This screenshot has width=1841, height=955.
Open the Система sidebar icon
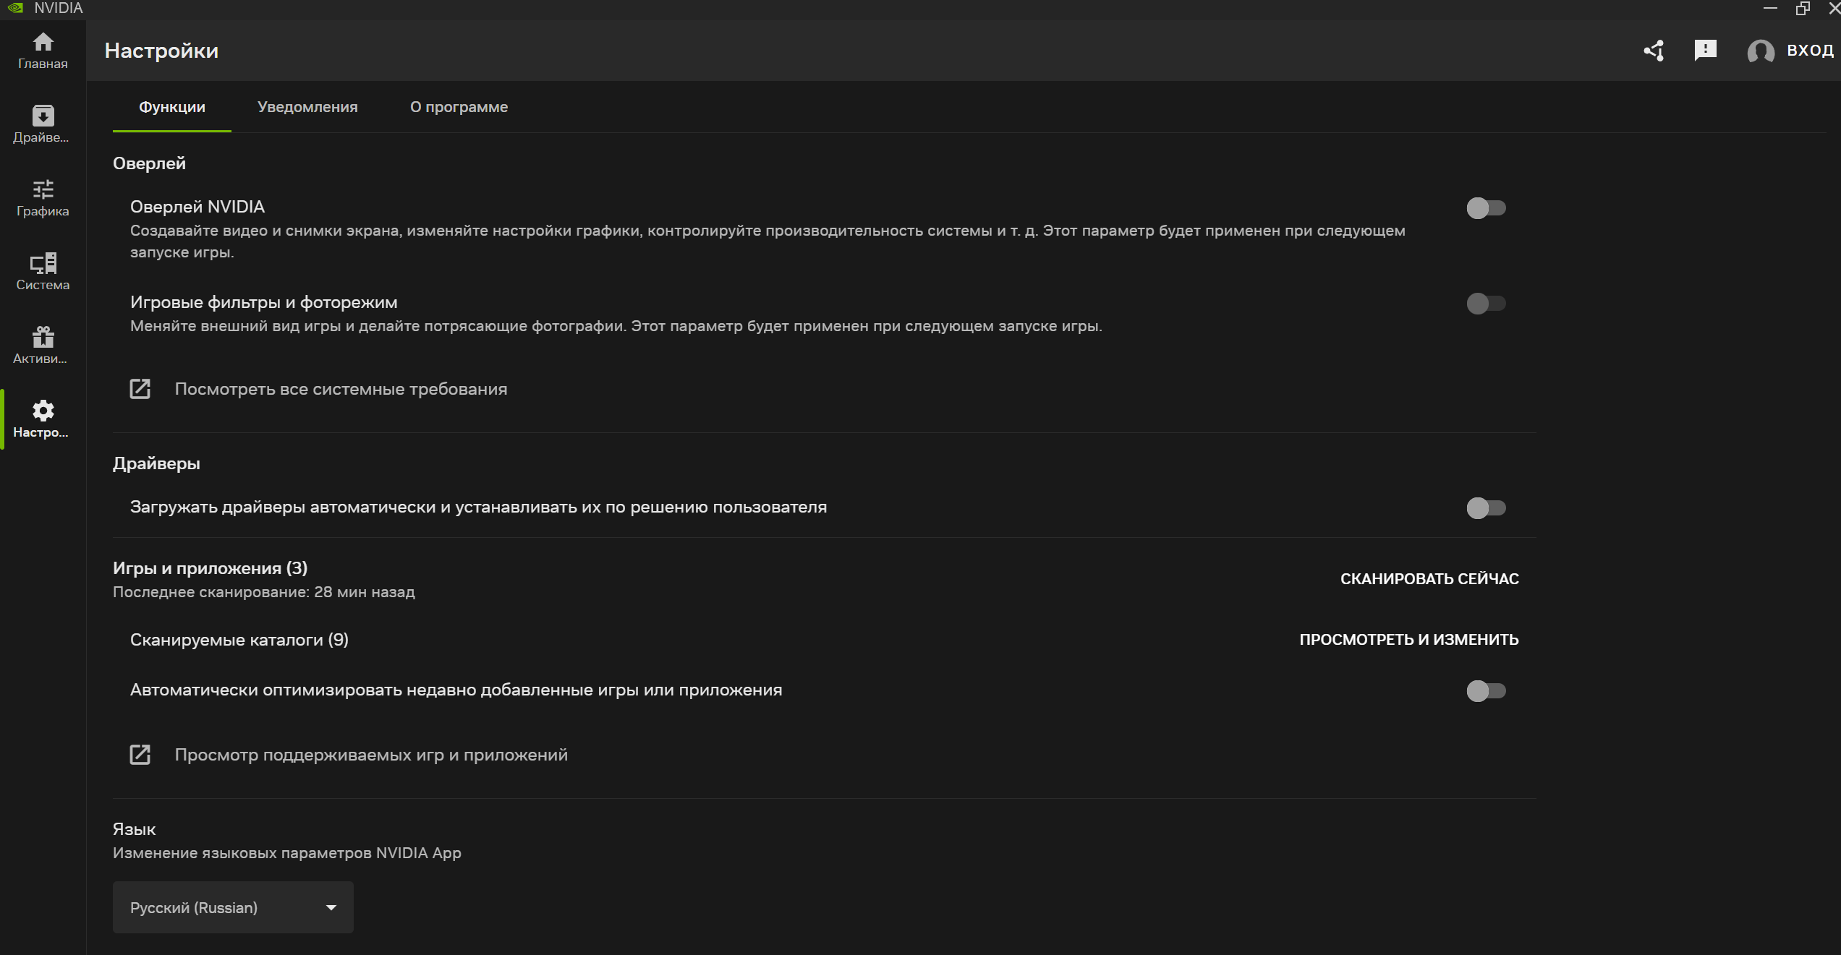(x=43, y=264)
